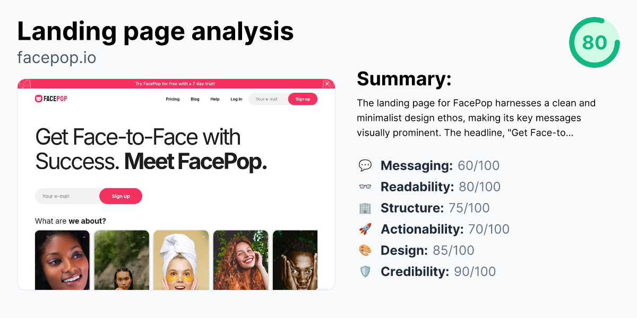Click the Messaging speech bubble icon

366,165
